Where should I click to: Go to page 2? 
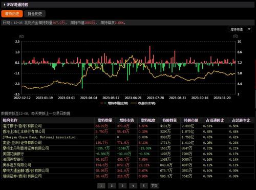click(112, 186)
